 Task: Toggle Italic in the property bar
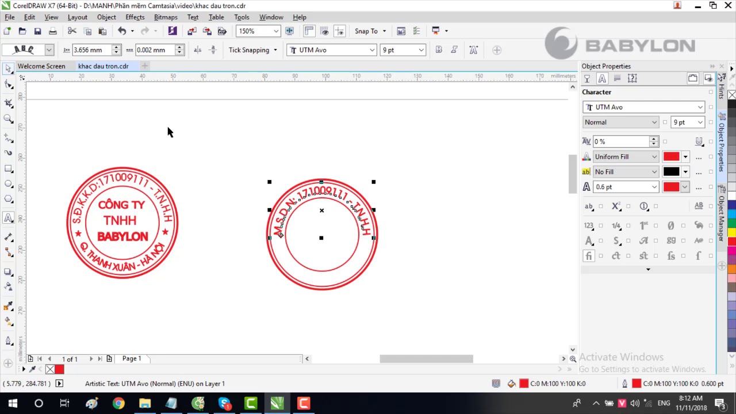point(454,50)
